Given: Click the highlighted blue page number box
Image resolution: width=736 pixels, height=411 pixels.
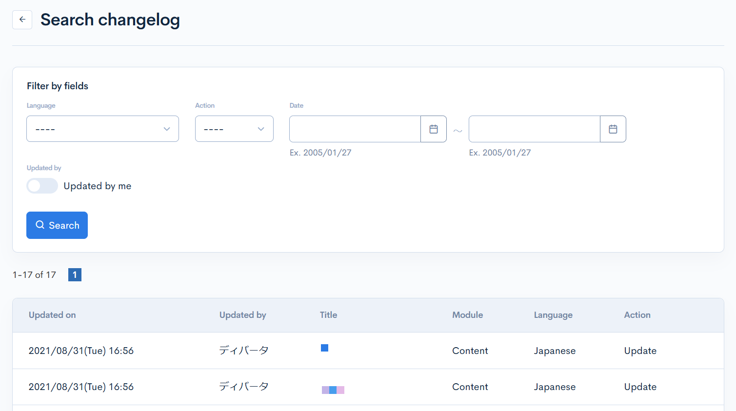Looking at the screenshot, I should [75, 274].
